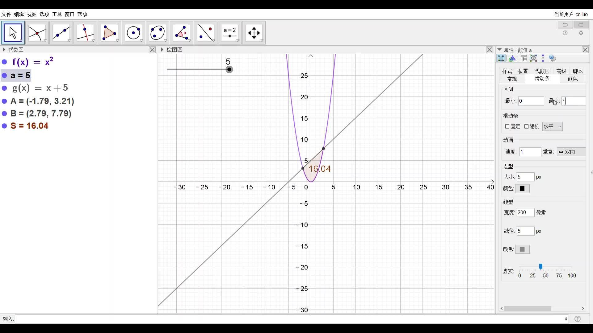Open Slider tool submenu arrow
The width and height of the screenshot is (593, 333).
238,41
